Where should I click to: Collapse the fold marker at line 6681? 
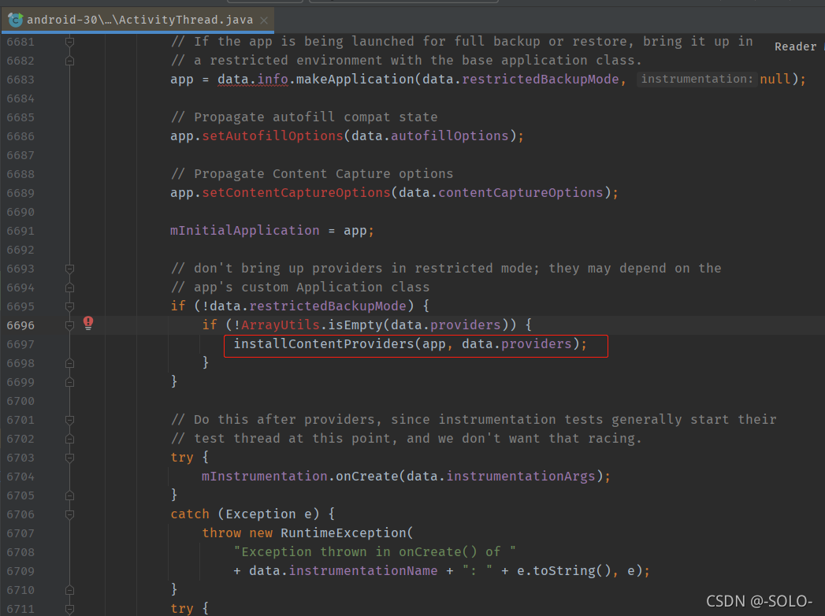point(69,42)
